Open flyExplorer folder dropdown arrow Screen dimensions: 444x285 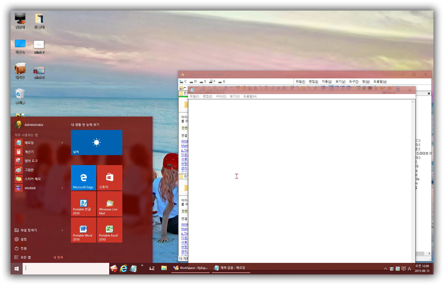185,88
